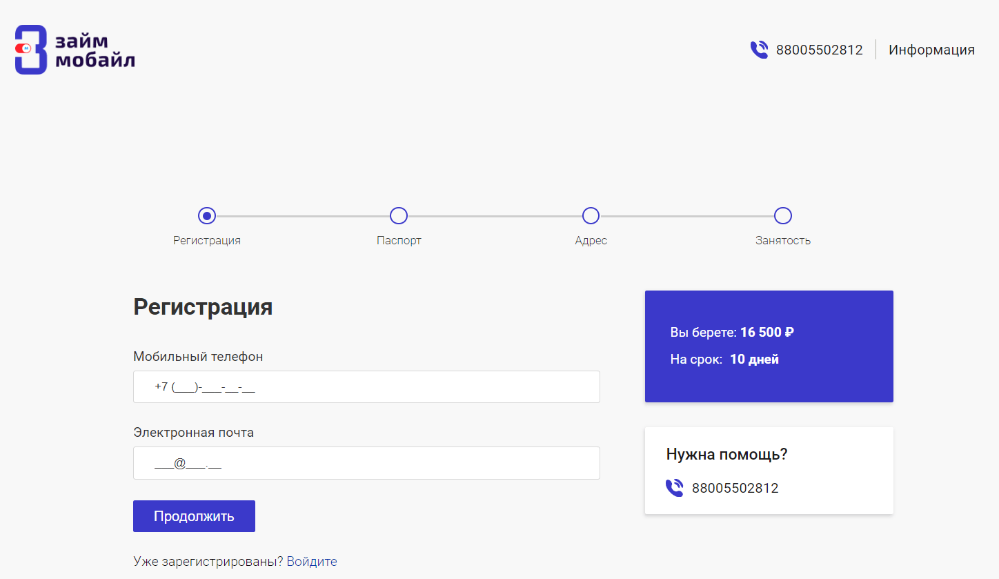Screen dimensions: 999x579
Task: Click the loan amount 16 500 ₽
Action: tap(767, 333)
